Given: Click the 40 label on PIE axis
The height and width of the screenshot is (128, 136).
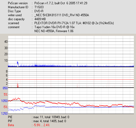Looking at the screenshot, I should [6, 41].
